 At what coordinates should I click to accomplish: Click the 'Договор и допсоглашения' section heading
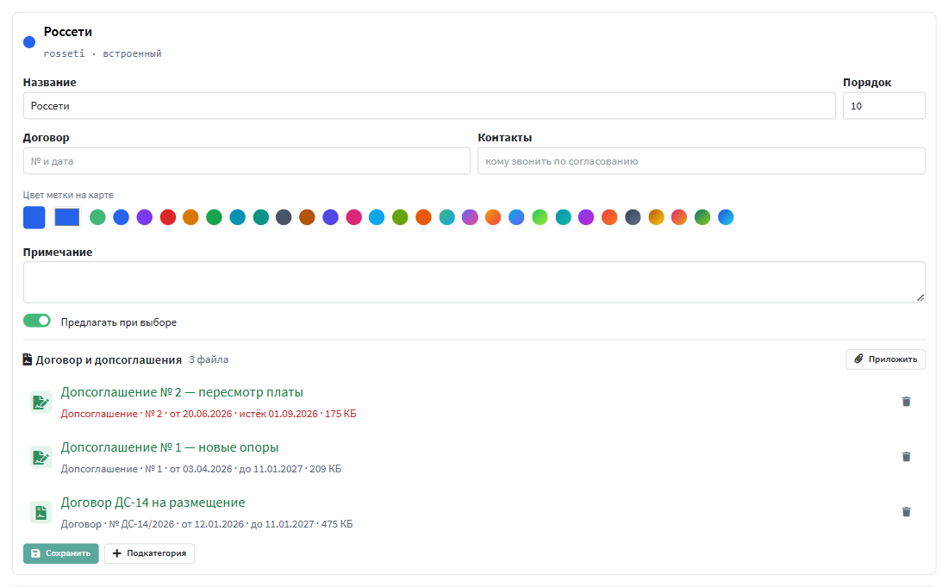pyautogui.click(x=109, y=360)
